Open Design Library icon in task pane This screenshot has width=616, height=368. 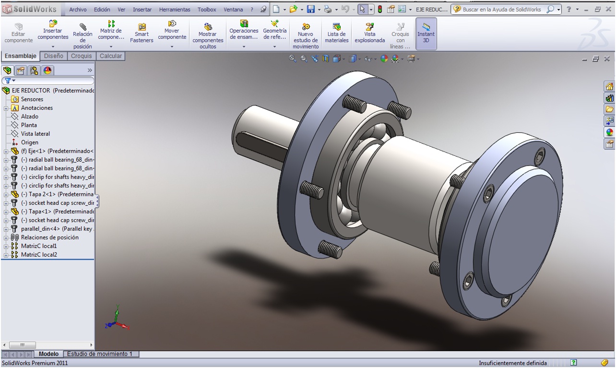(x=610, y=98)
